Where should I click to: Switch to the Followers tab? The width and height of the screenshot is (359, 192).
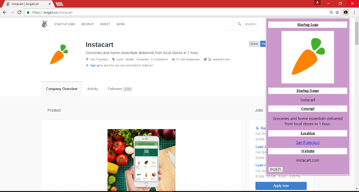coord(120,89)
